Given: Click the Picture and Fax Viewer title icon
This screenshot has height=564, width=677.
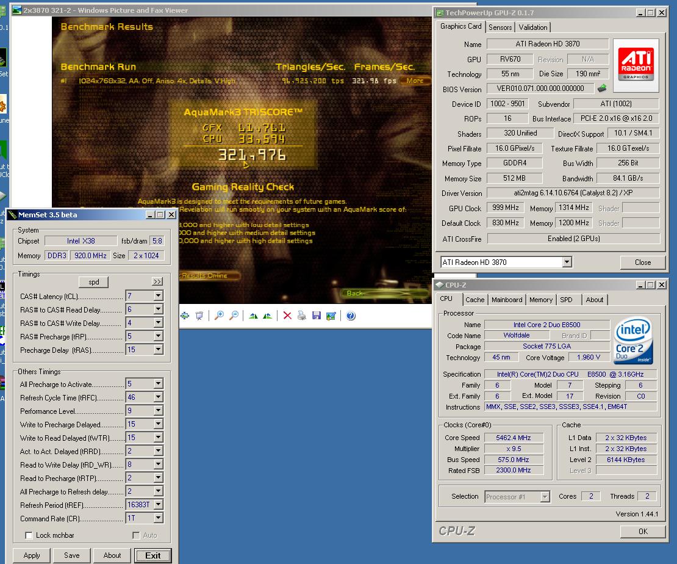Looking at the screenshot, I should pyautogui.click(x=17, y=10).
